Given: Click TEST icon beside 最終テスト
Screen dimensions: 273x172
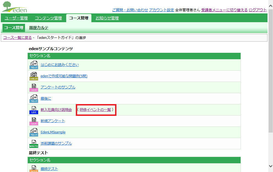Looking at the screenshot, I should point(34,168).
